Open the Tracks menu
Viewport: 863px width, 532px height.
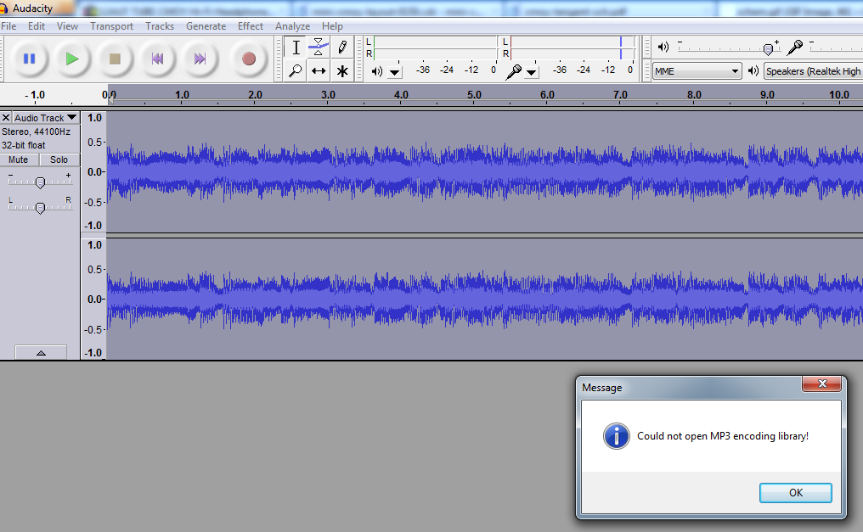[x=160, y=25]
